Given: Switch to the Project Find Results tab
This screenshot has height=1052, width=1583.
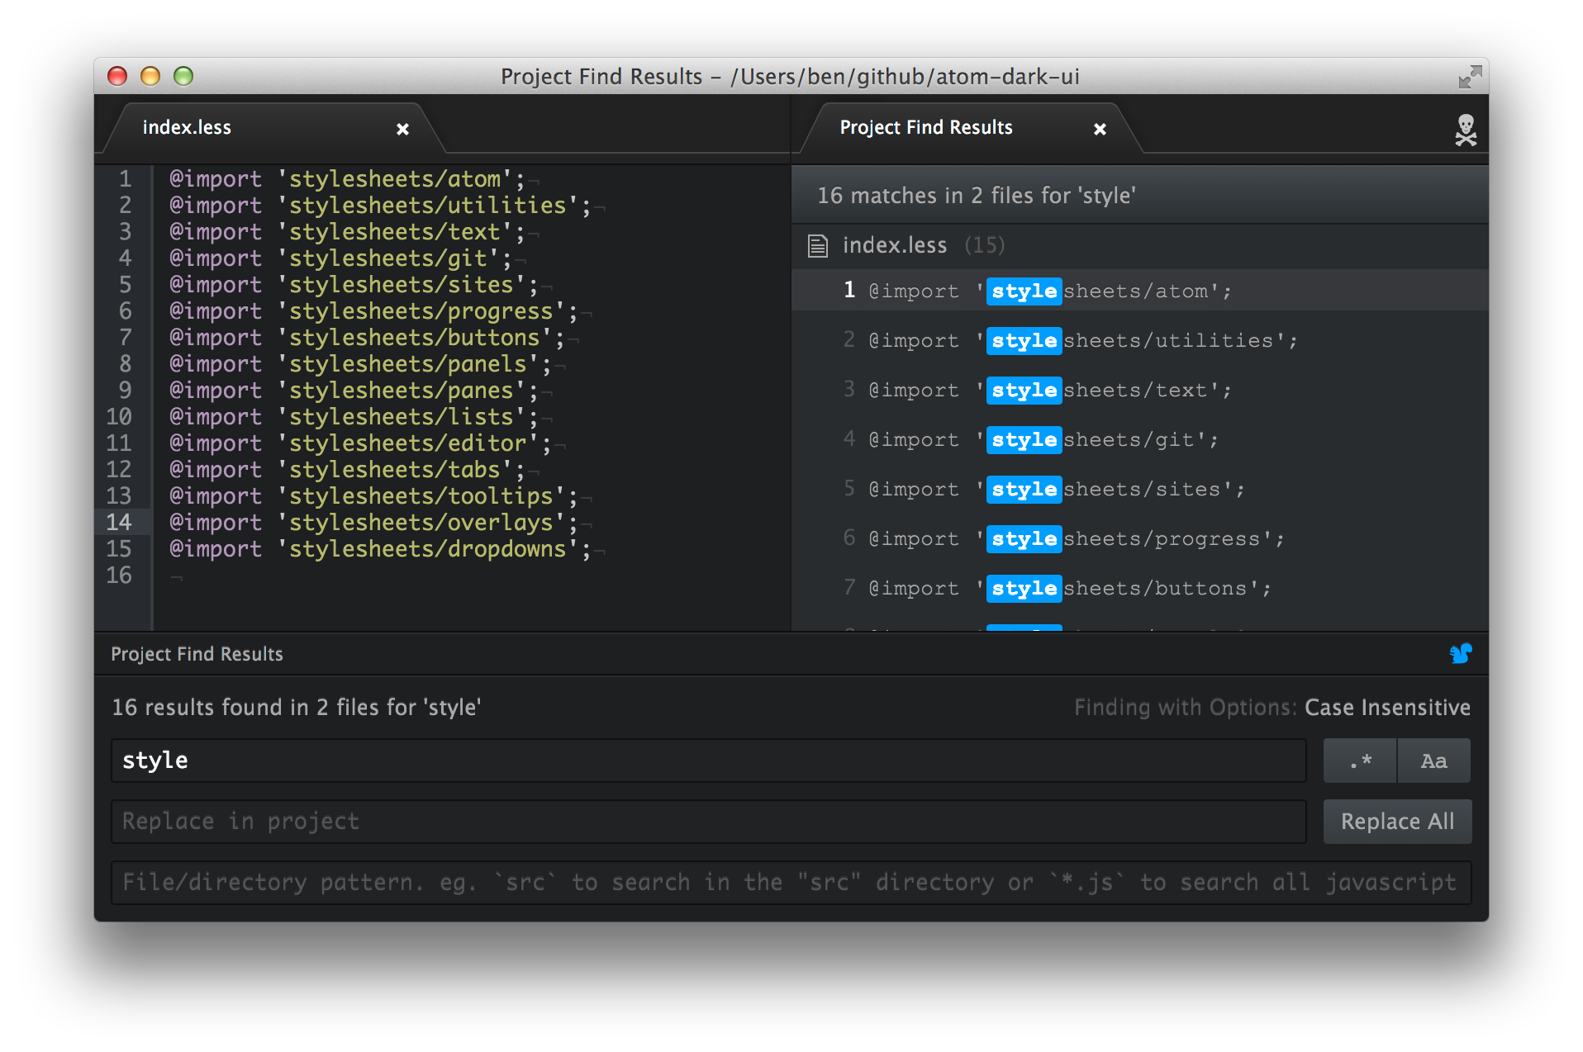Looking at the screenshot, I should (925, 127).
